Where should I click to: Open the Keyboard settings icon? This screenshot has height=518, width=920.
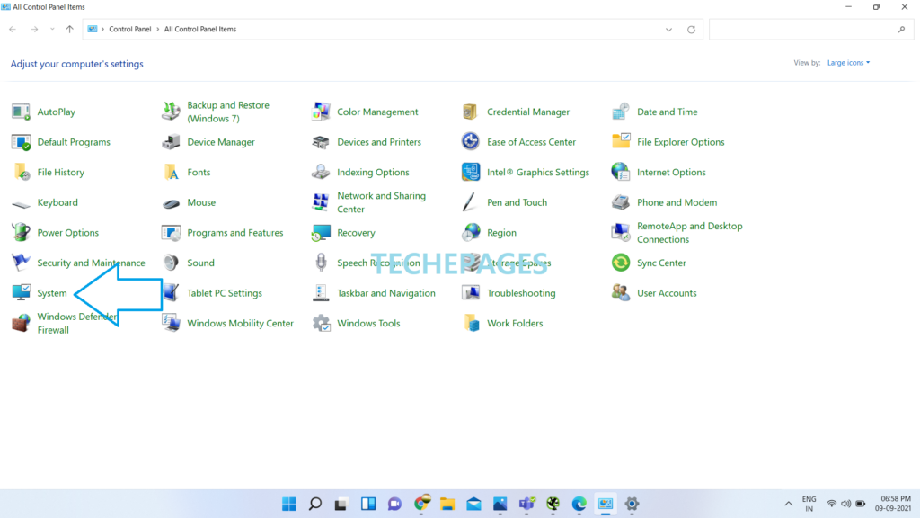pos(22,202)
